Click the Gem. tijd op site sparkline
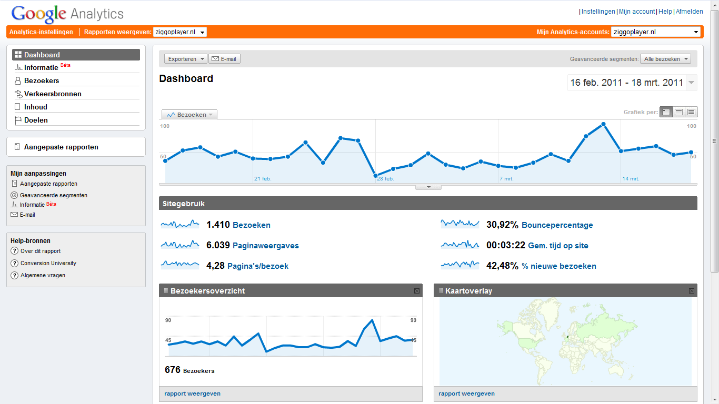Viewport: 719px width, 404px height. (460, 245)
